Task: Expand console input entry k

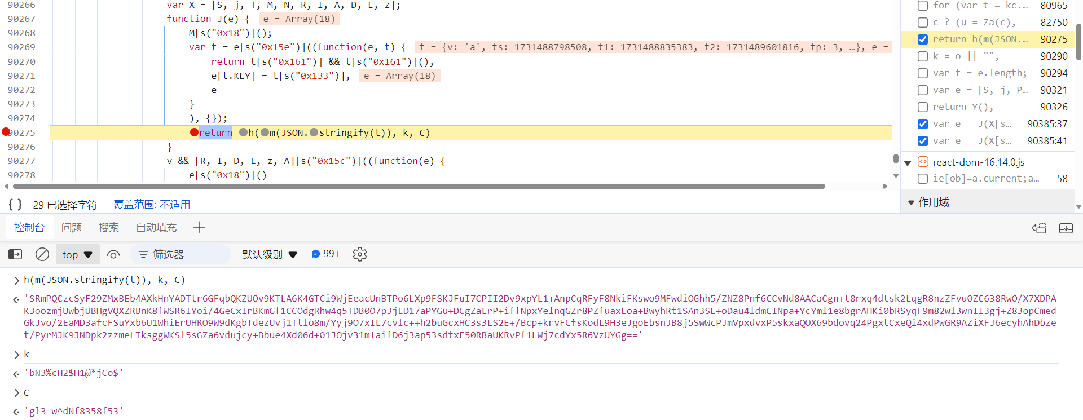Action: point(16,355)
